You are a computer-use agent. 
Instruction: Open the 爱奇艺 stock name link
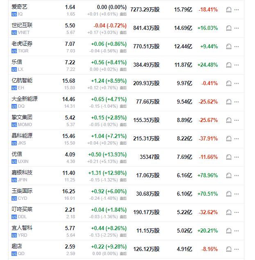pyautogui.click(x=20, y=7)
